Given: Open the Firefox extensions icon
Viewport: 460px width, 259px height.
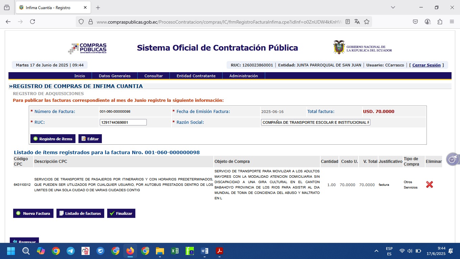Looking at the screenshot, I should point(440,22).
